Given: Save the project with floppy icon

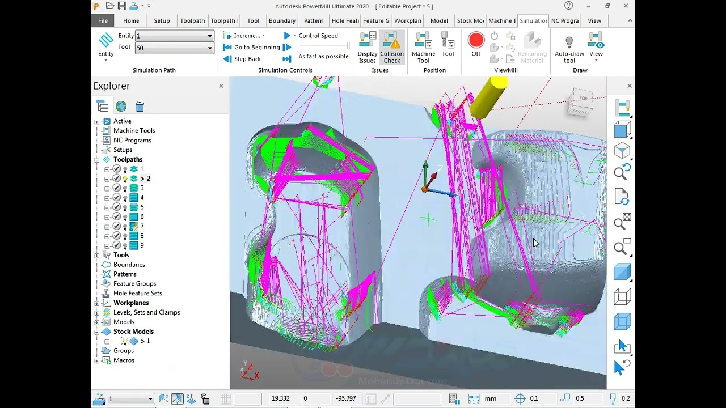Looking at the screenshot, I should 122,6.
